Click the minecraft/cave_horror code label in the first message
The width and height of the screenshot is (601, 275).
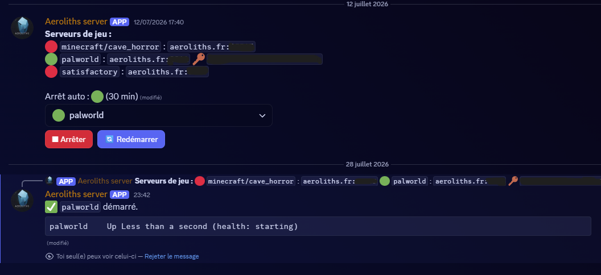point(110,47)
